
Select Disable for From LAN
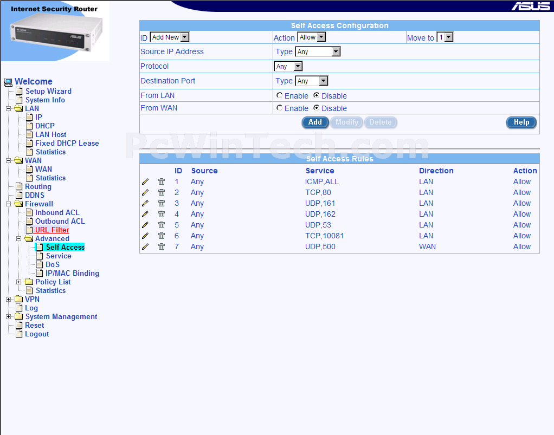[316, 95]
